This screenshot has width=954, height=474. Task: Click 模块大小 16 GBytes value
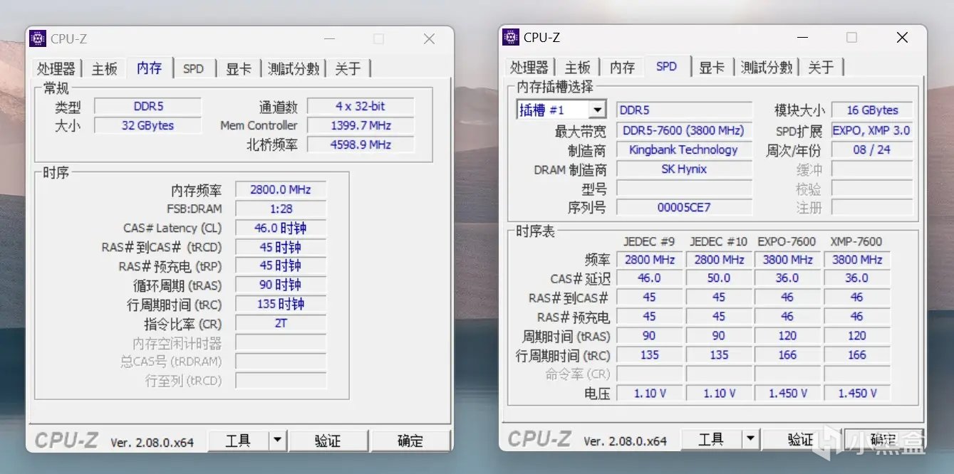tap(872, 110)
